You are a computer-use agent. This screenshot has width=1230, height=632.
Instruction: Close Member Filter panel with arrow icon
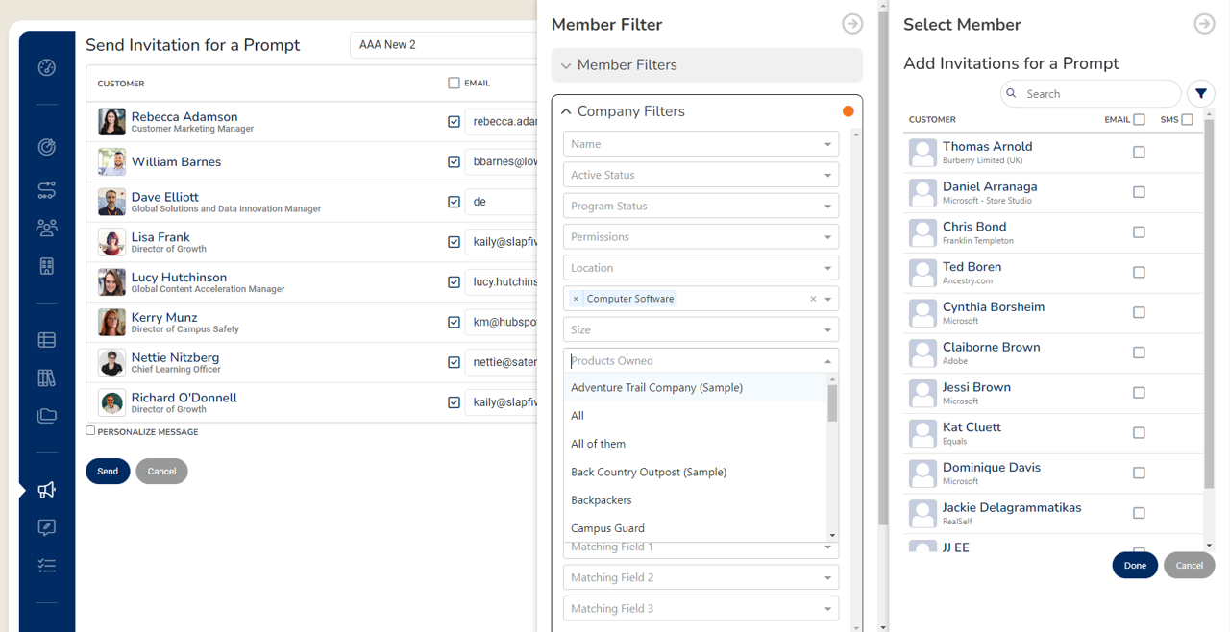851,25
